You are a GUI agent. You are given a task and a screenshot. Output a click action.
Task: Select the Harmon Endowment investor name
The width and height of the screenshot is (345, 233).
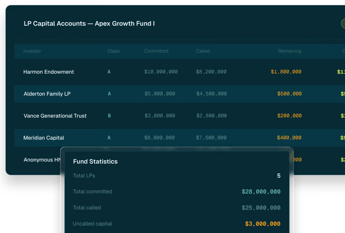coord(49,72)
